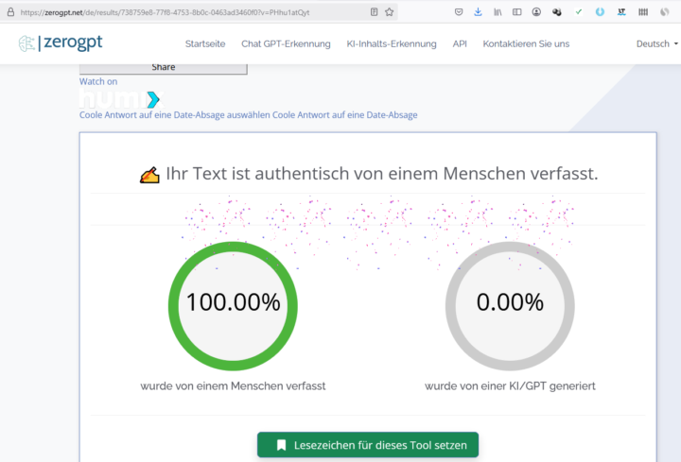The width and height of the screenshot is (681, 462).
Task: Click the light-blue circular extension icon
Action: 600,12
